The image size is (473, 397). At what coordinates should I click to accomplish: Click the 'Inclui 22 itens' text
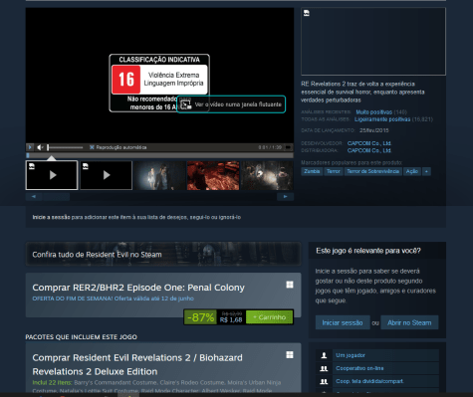tap(52, 382)
